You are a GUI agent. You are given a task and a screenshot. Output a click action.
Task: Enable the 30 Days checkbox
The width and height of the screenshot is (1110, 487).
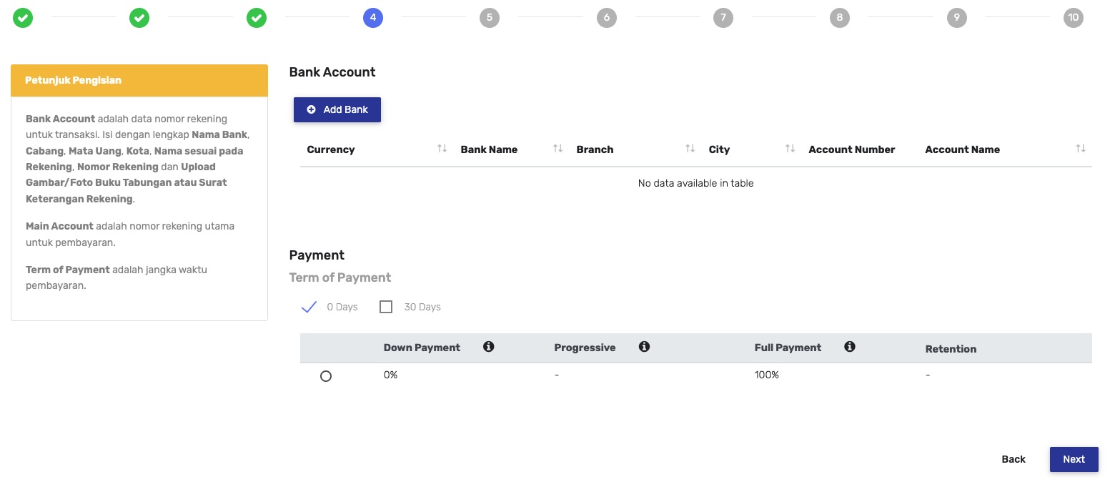pyautogui.click(x=386, y=307)
